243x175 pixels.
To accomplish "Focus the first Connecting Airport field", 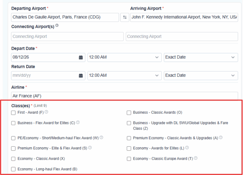I will point(67,36).
